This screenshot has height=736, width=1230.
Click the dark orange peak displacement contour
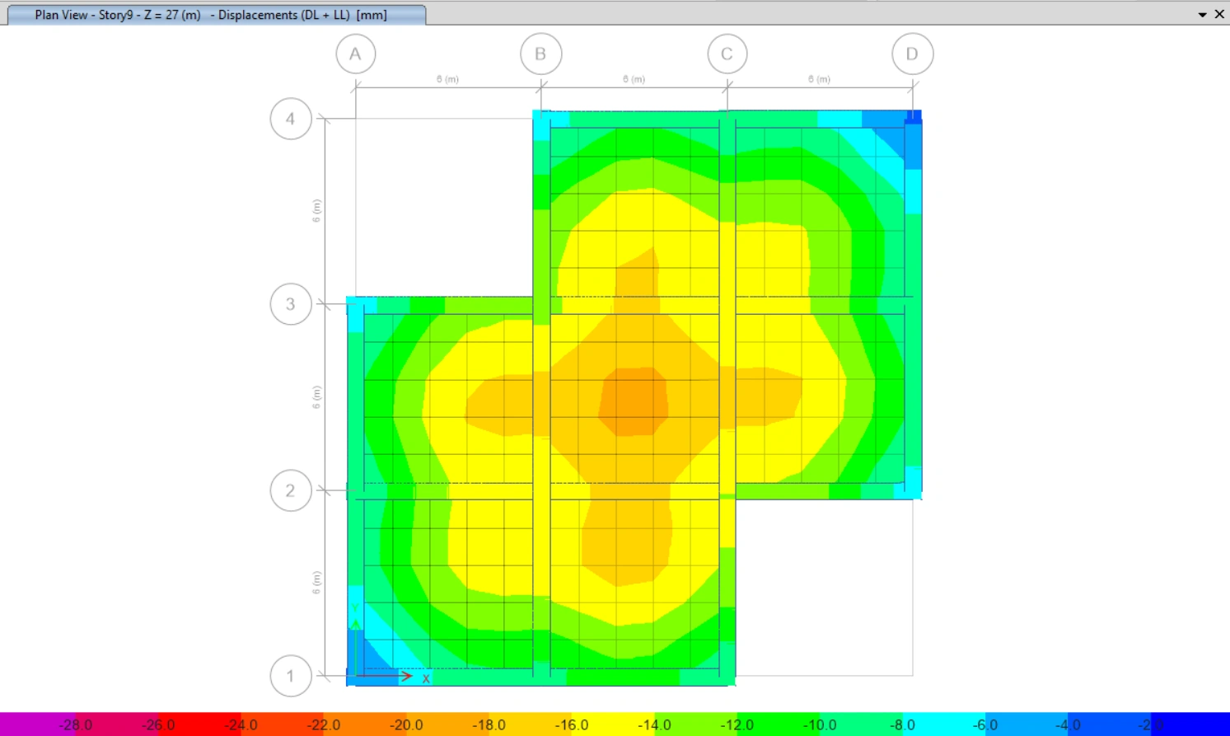[634, 401]
